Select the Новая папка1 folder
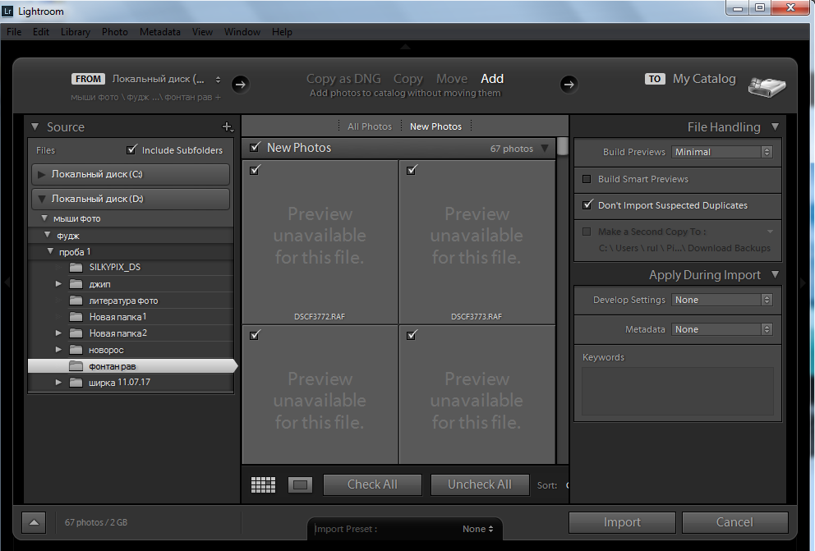The height and width of the screenshot is (551, 815). [117, 317]
